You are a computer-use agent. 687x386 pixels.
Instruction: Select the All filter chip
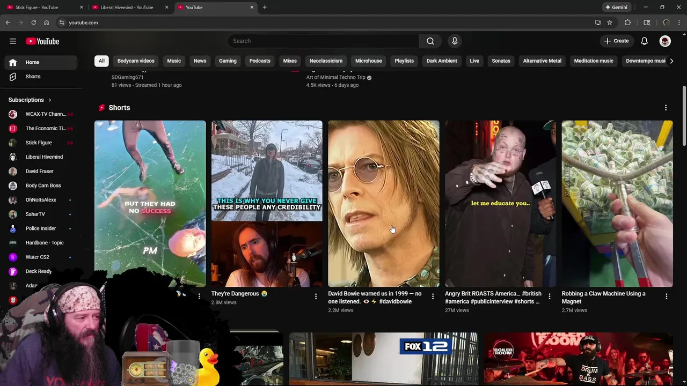coord(101,61)
